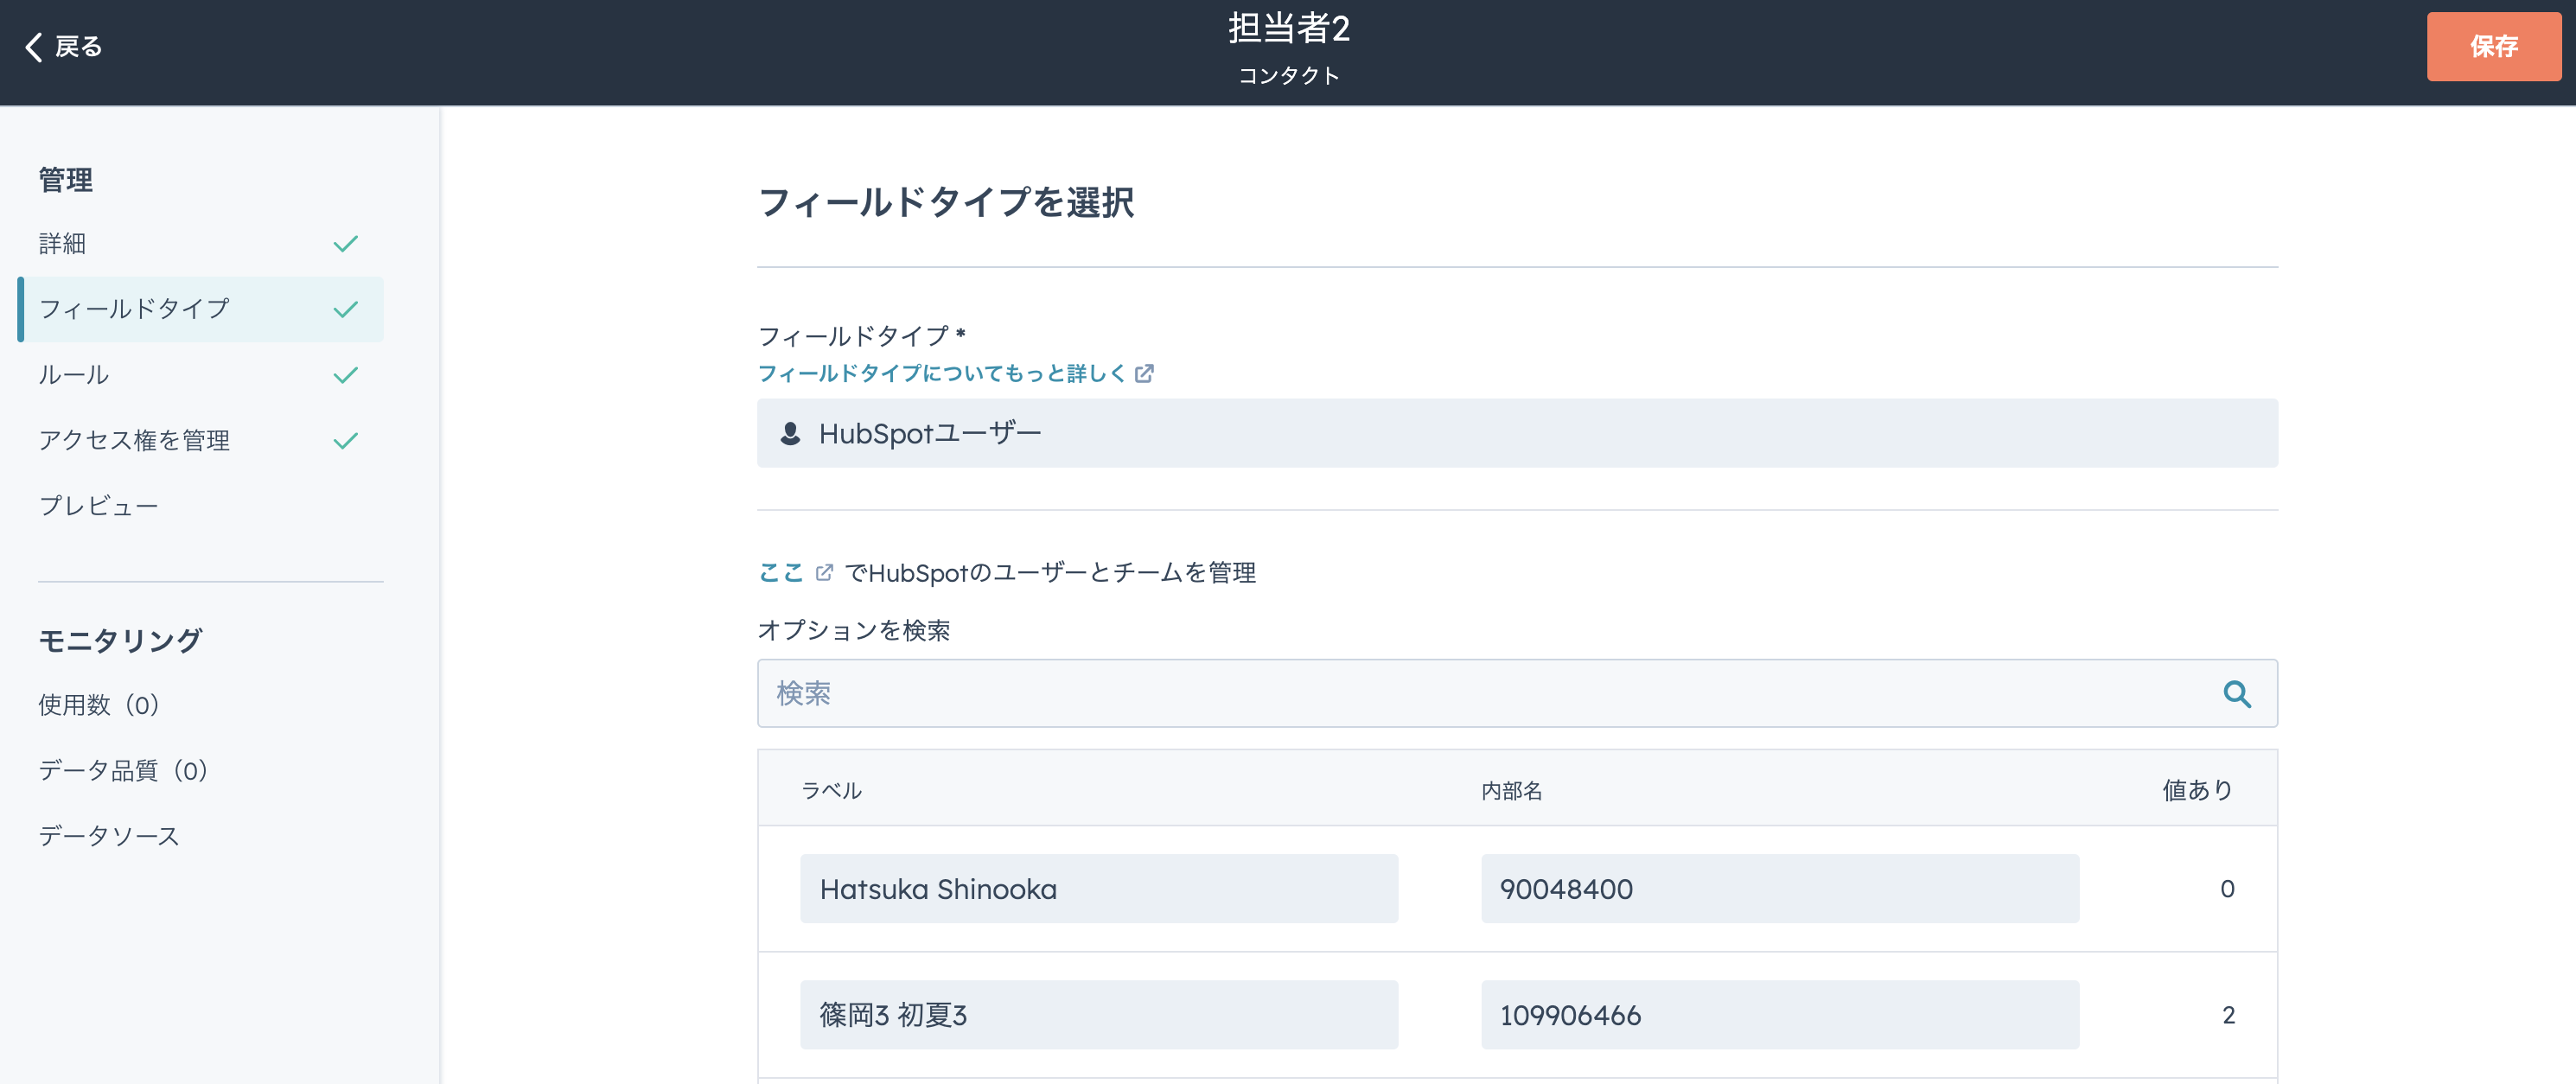Select internal name field 90048400
This screenshot has width=2576, height=1084.
pos(1780,888)
